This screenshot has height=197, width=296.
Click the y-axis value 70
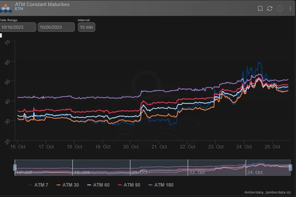[x=7, y=43]
